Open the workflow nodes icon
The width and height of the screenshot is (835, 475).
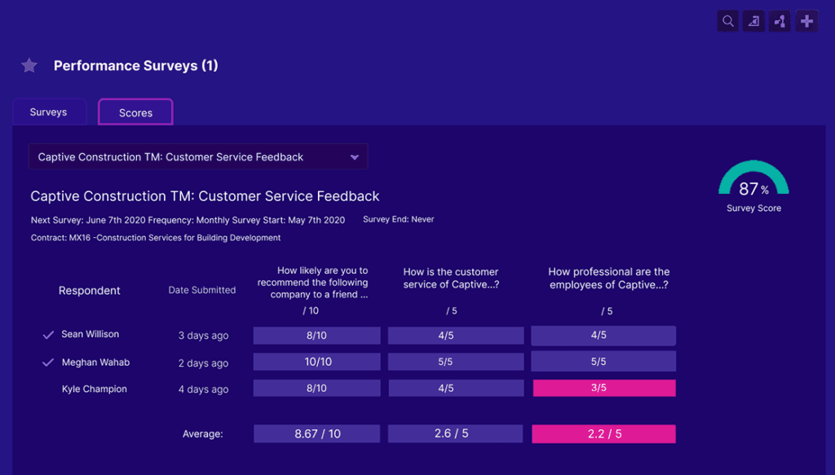780,21
